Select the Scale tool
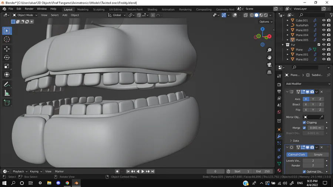The image size is (333, 187). click(x=7, y=66)
